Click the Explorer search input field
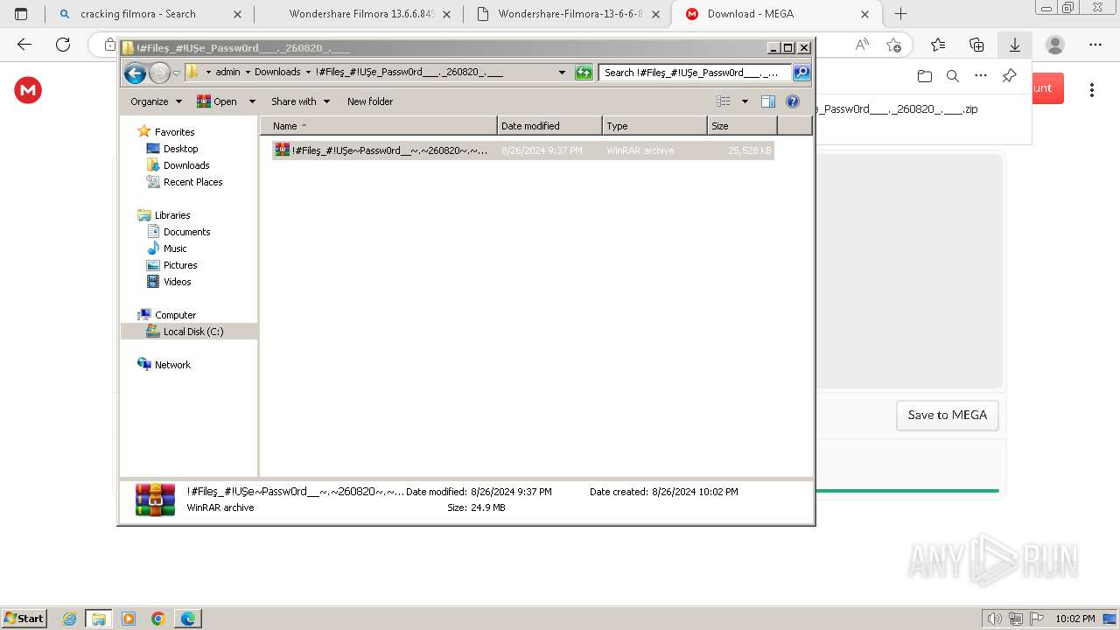This screenshot has height=630, width=1120. pos(696,73)
